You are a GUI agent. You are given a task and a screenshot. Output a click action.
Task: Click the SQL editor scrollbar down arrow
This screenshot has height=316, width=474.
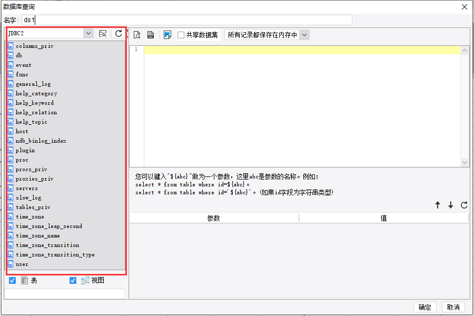pyautogui.click(x=465, y=162)
